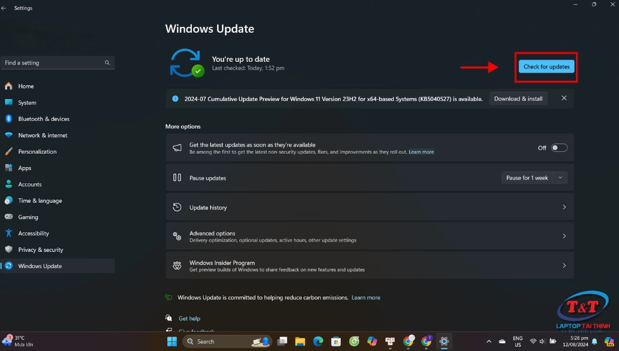Open Task View from taskbar
The height and width of the screenshot is (351, 619).
point(282,342)
